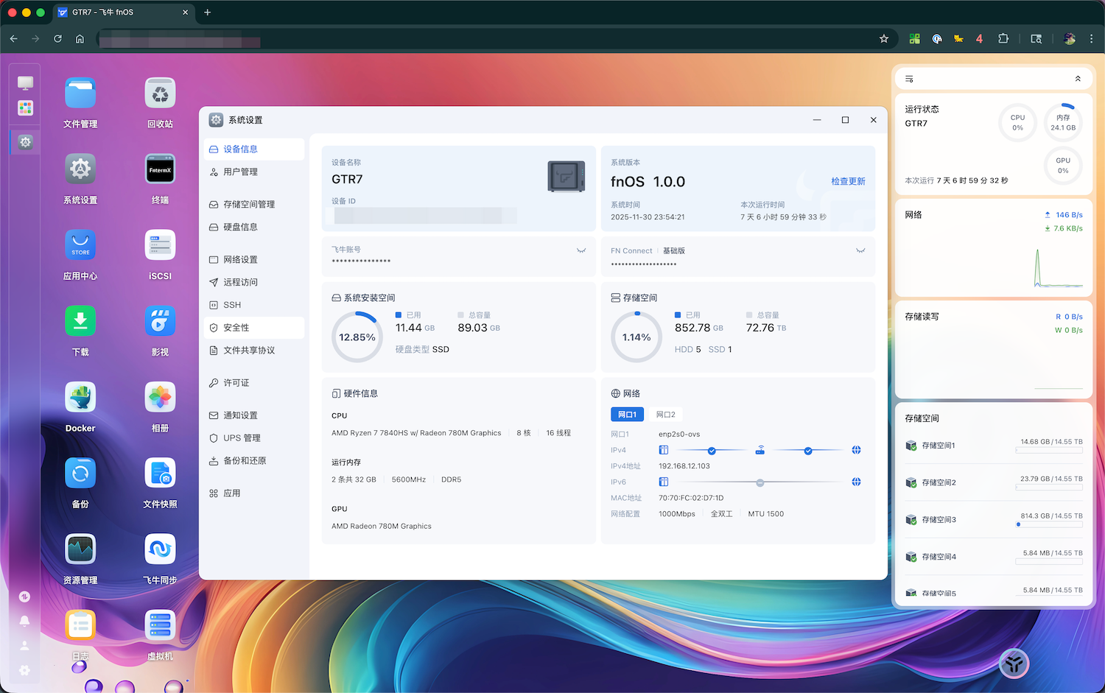
Task: Select 存储空间1 in the widget
Action: (994, 446)
